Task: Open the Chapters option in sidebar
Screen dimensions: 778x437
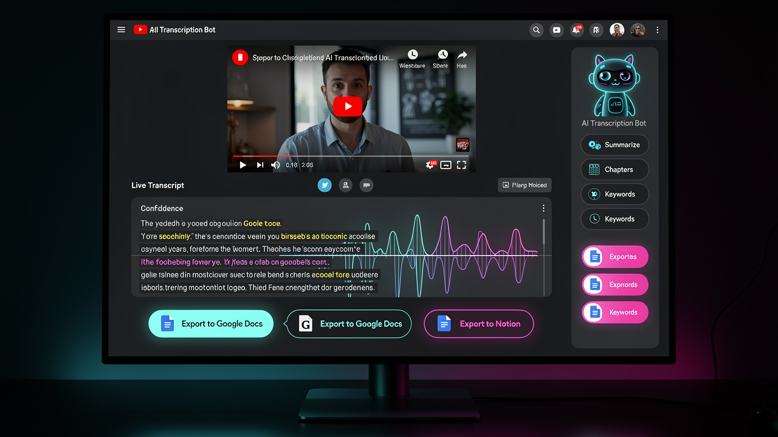Action: [x=614, y=169]
